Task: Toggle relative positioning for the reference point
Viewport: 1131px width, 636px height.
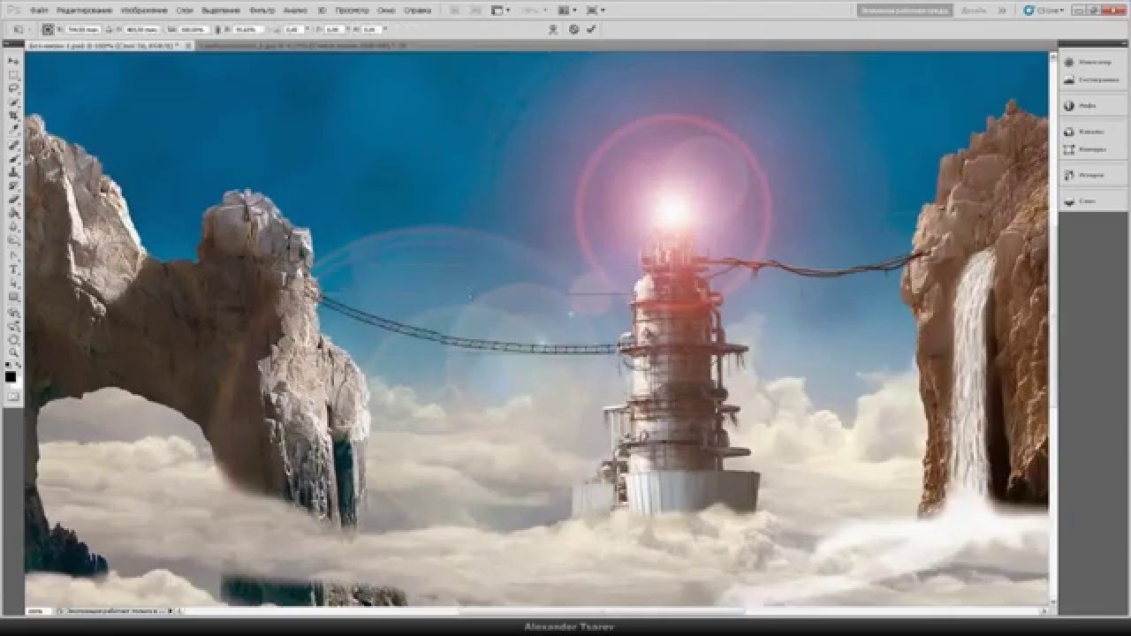Action: click(x=108, y=29)
